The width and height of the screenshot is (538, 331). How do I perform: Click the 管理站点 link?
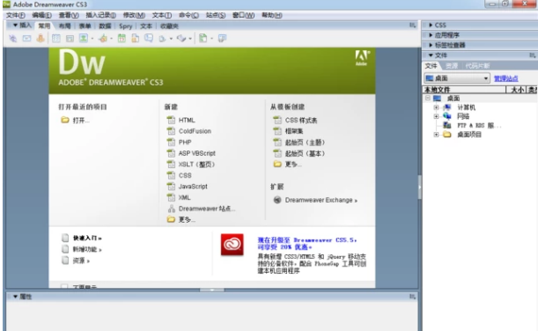[x=505, y=78]
